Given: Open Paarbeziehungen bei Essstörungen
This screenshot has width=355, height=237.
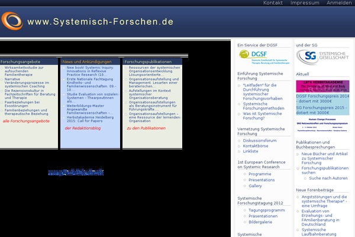Looking at the screenshot, I should tap(22, 104).
